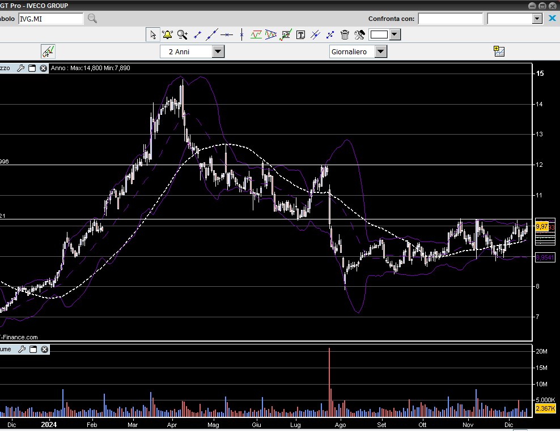This screenshot has height=431, width=560.
Task: Open the 'Giornaliero' timeframe dropdown
Action: click(381, 51)
